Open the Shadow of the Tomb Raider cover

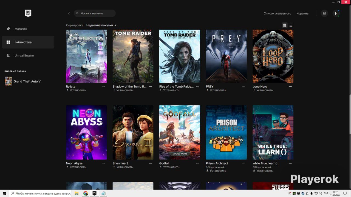(133, 56)
